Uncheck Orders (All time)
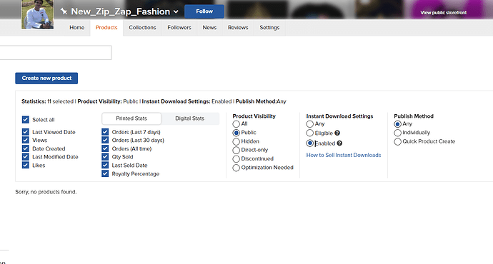This screenshot has width=493, height=264. (105, 148)
